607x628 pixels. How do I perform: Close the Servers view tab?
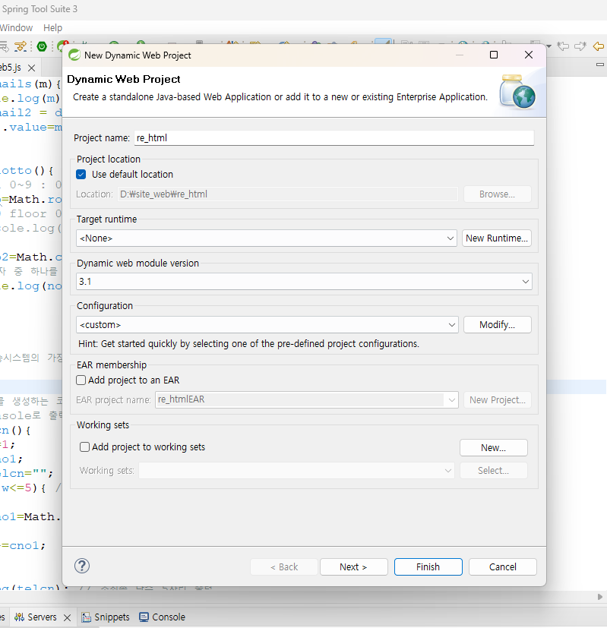point(68,617)
